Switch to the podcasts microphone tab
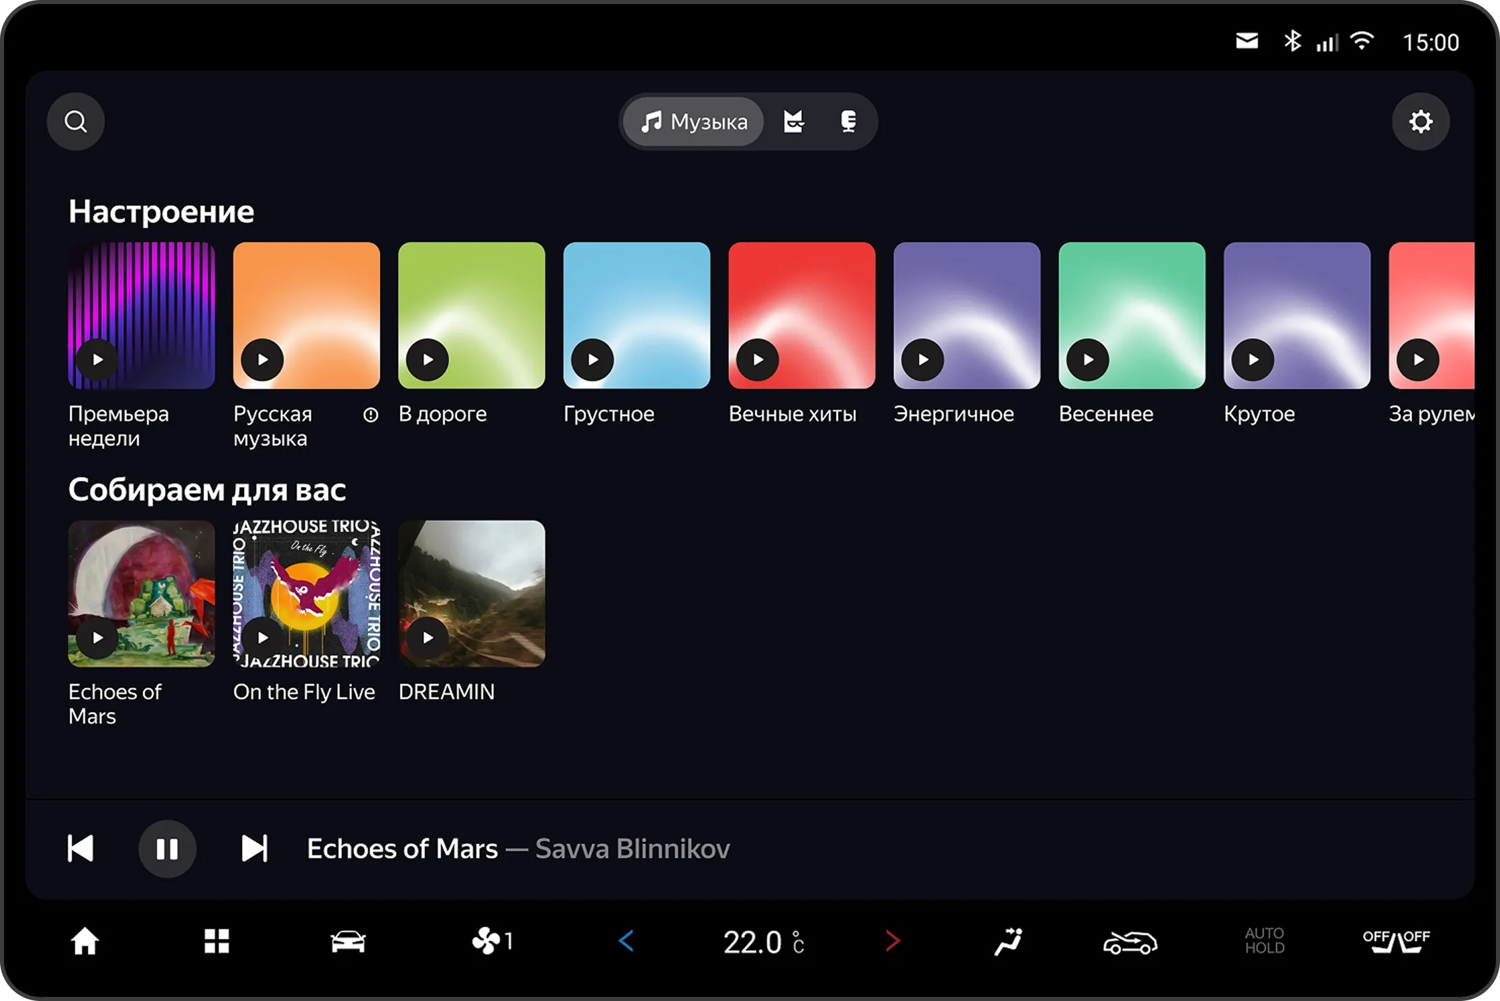1500x1001 pixels. click(849, 122)
